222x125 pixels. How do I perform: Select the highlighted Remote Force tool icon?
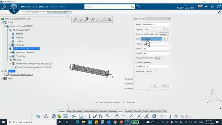coord(82,116)
